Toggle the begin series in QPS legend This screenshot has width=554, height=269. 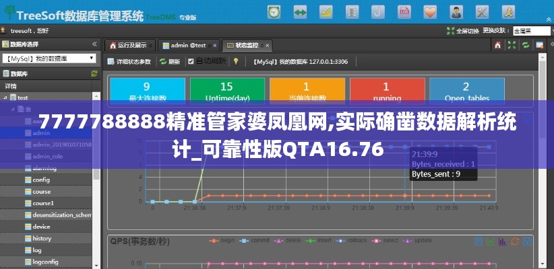click(x=222, y=241)
